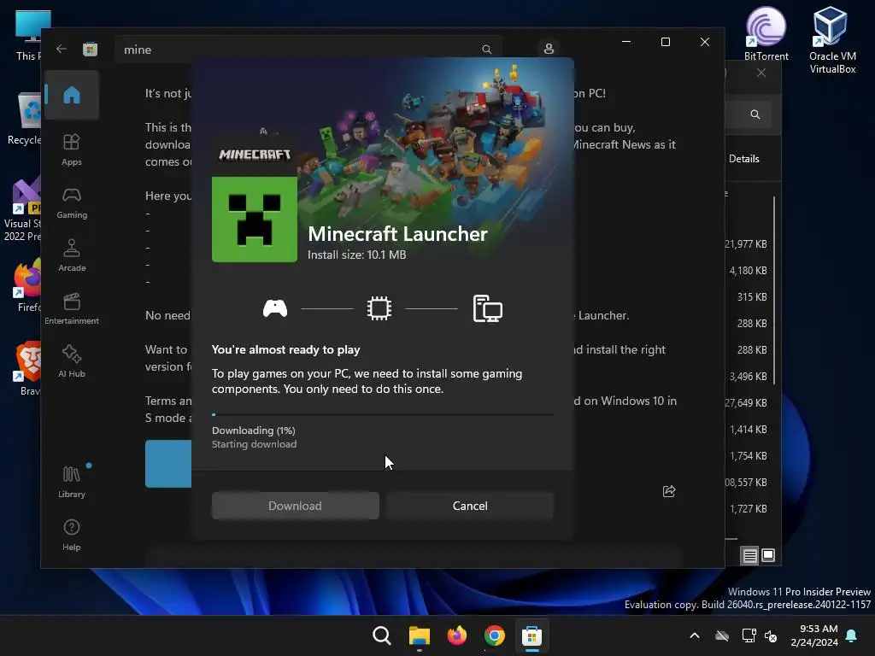Show hidden tray icons chevron

click(x=695, y=635)
